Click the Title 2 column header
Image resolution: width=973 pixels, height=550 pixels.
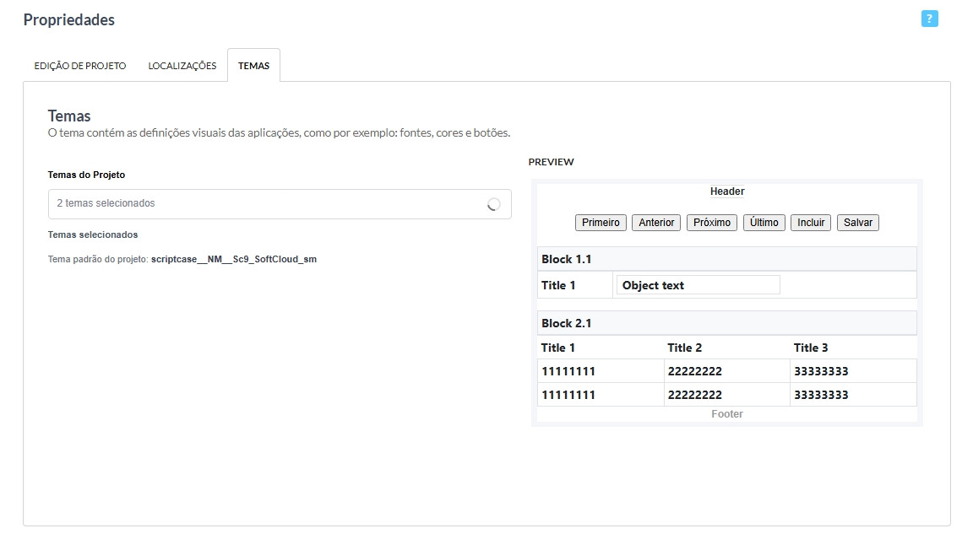(685, 348)
